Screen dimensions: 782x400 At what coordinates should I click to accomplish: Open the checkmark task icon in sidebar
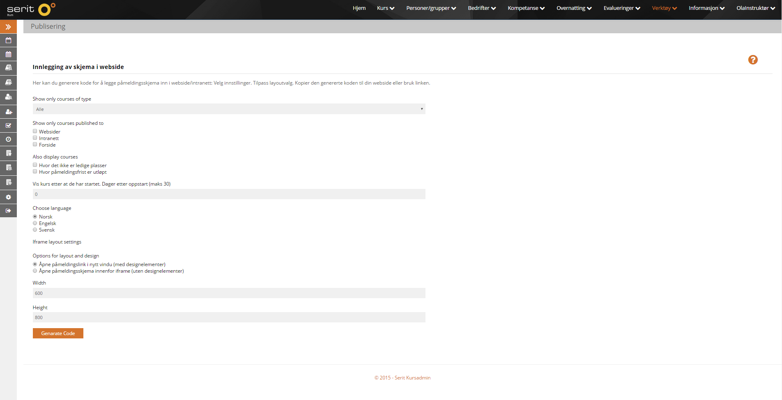tap(8, 126)
